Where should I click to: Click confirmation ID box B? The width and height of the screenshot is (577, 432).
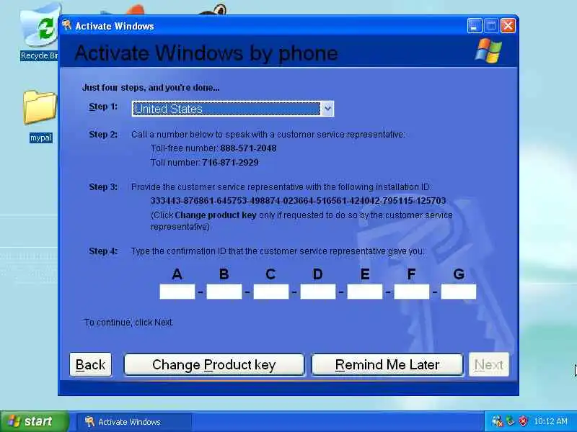point(224,292)
